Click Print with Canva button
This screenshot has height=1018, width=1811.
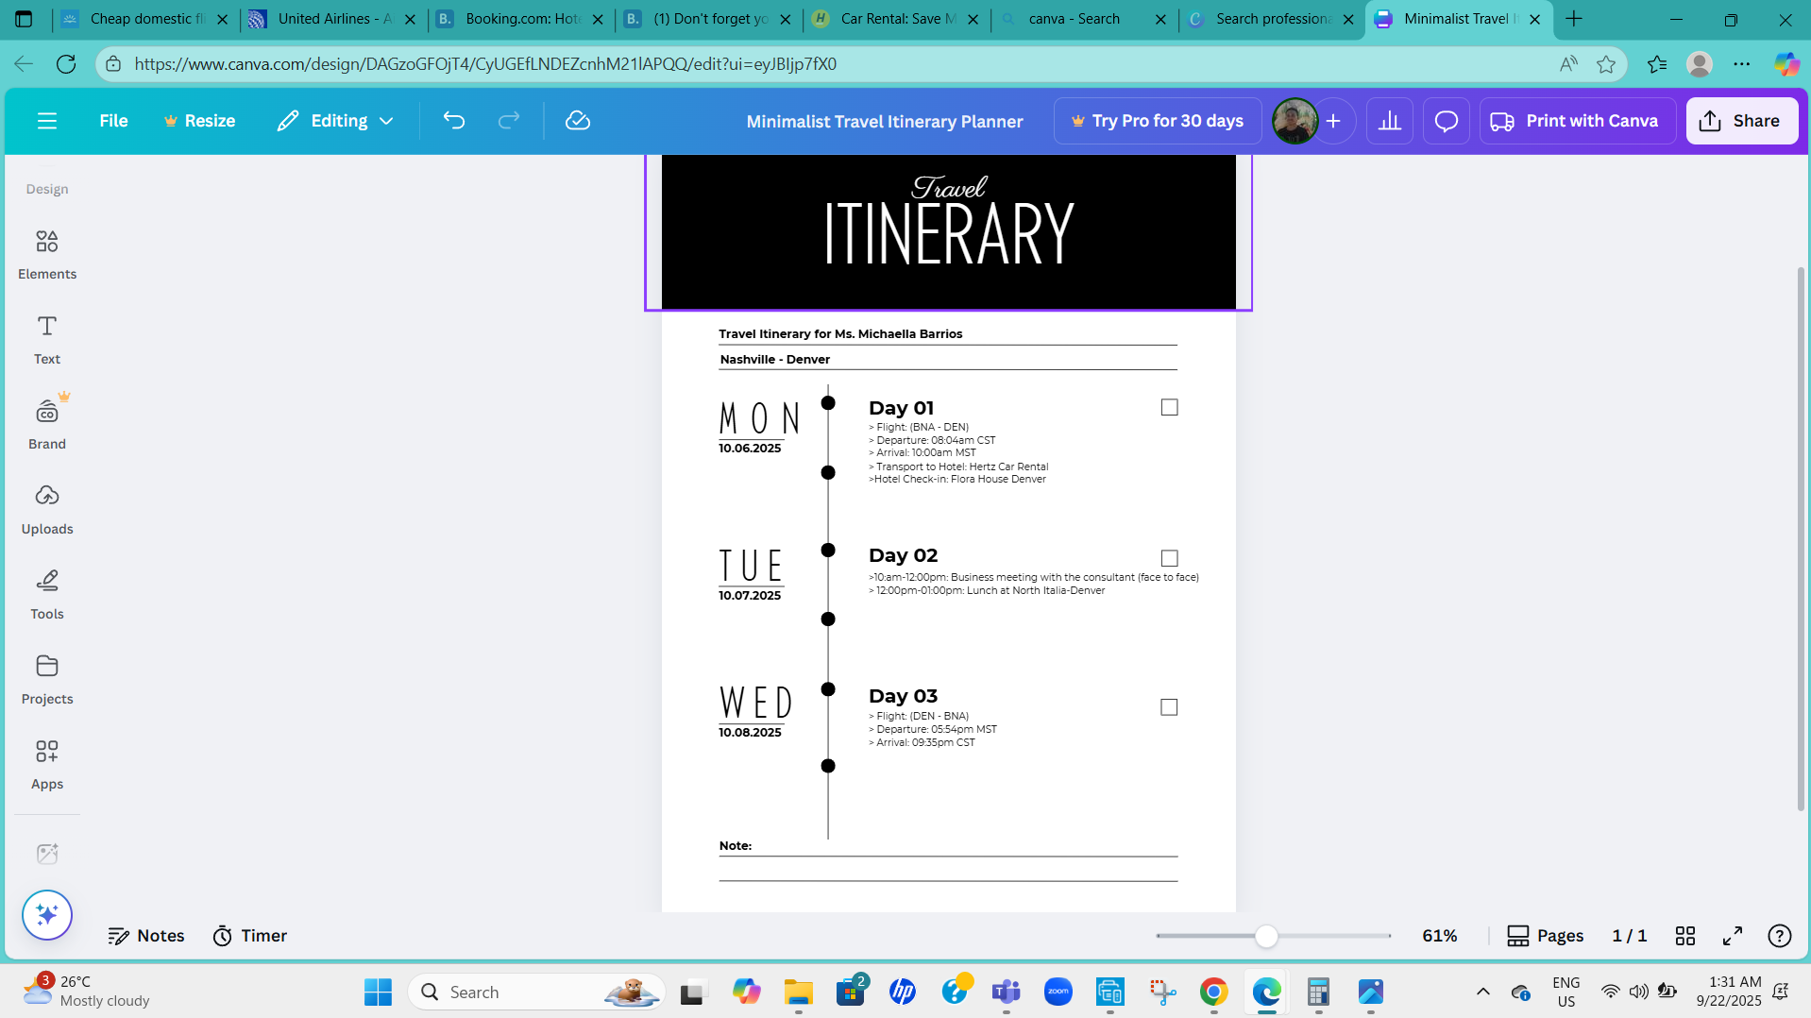[1577, 121]
